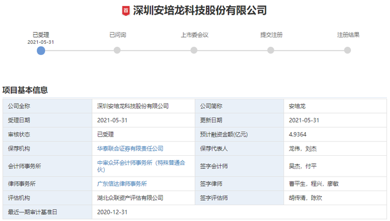
Task: Open the 广东信达律师事务所 law firm link
Action: (122, 184)
